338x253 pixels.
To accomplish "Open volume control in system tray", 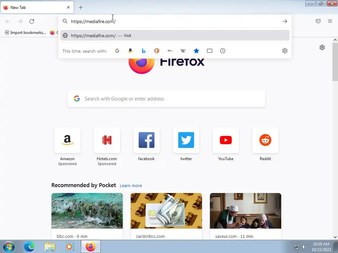I will [305, 247].
